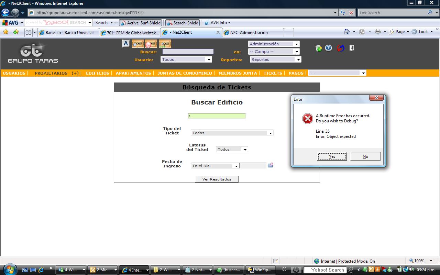Open the Usuario 'Todos' dropdown
This screenshot has height=275, width=440.
[186, 59]
